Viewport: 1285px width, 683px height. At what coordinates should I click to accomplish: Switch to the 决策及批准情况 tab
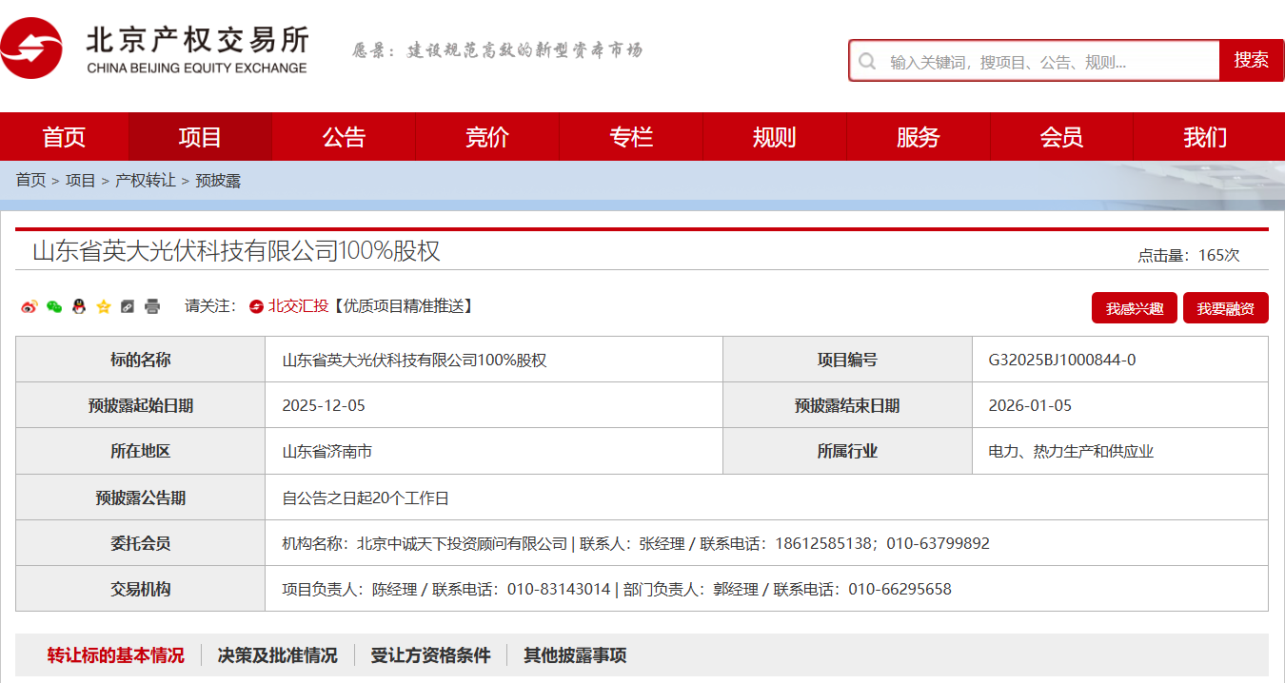(x=277, y=655)
